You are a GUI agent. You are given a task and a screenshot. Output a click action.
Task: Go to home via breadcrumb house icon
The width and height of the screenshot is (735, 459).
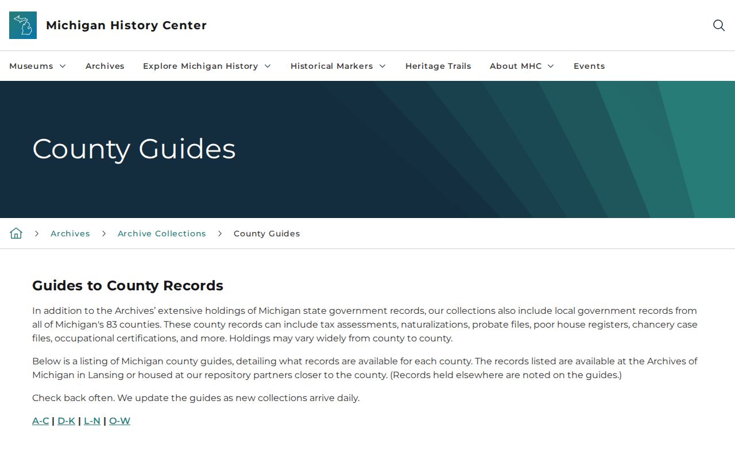tap(16, 234)
